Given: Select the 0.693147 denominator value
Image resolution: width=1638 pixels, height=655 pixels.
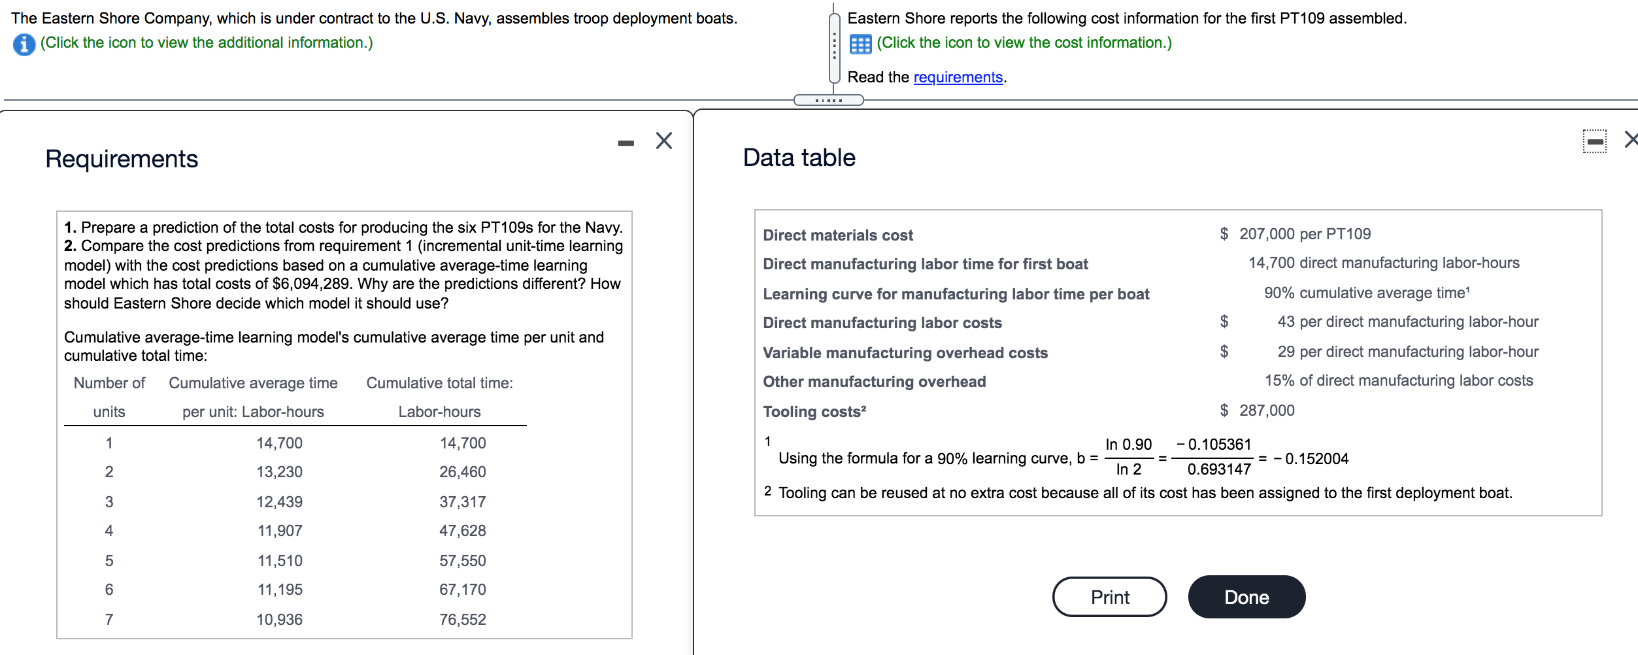Looking at the screenshot, I should click(1219, 469).
